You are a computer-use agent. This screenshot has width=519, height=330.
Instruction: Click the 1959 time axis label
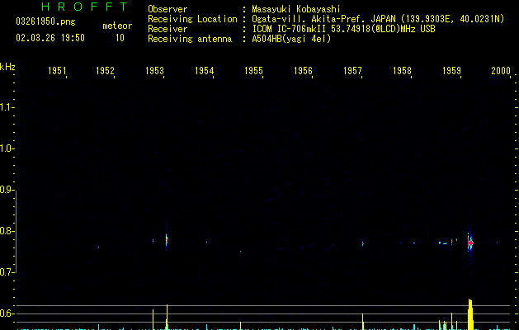pyautogui.click(x=451, y=71)
